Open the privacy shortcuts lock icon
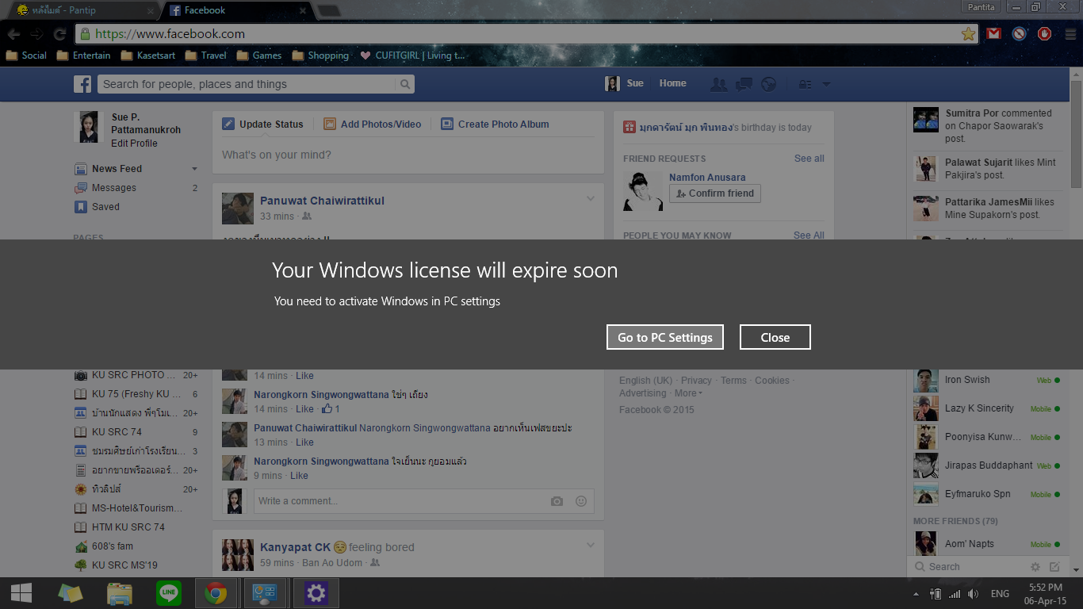Screen dimensions: 1083x609 [x=805, y=84]
